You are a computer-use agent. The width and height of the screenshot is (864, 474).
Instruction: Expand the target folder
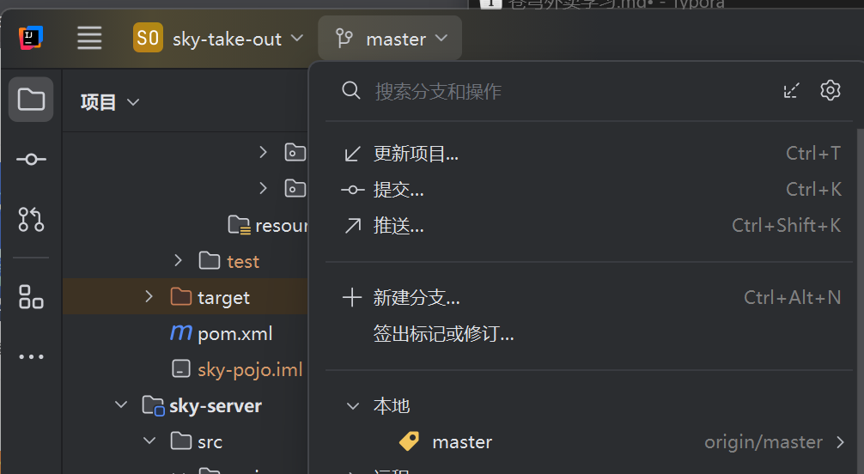[x=149, y=297]
